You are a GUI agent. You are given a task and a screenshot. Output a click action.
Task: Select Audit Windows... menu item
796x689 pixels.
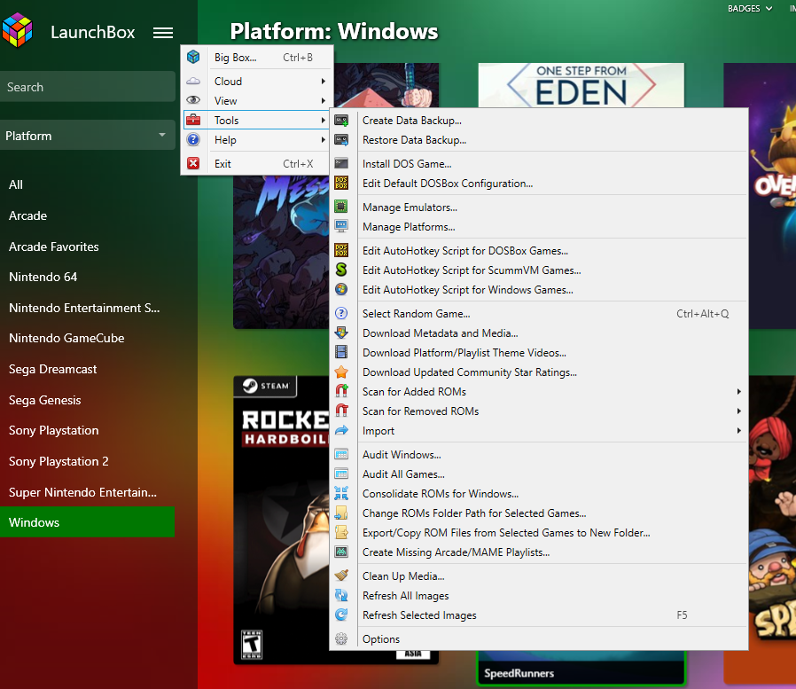(x=539, y=454)
